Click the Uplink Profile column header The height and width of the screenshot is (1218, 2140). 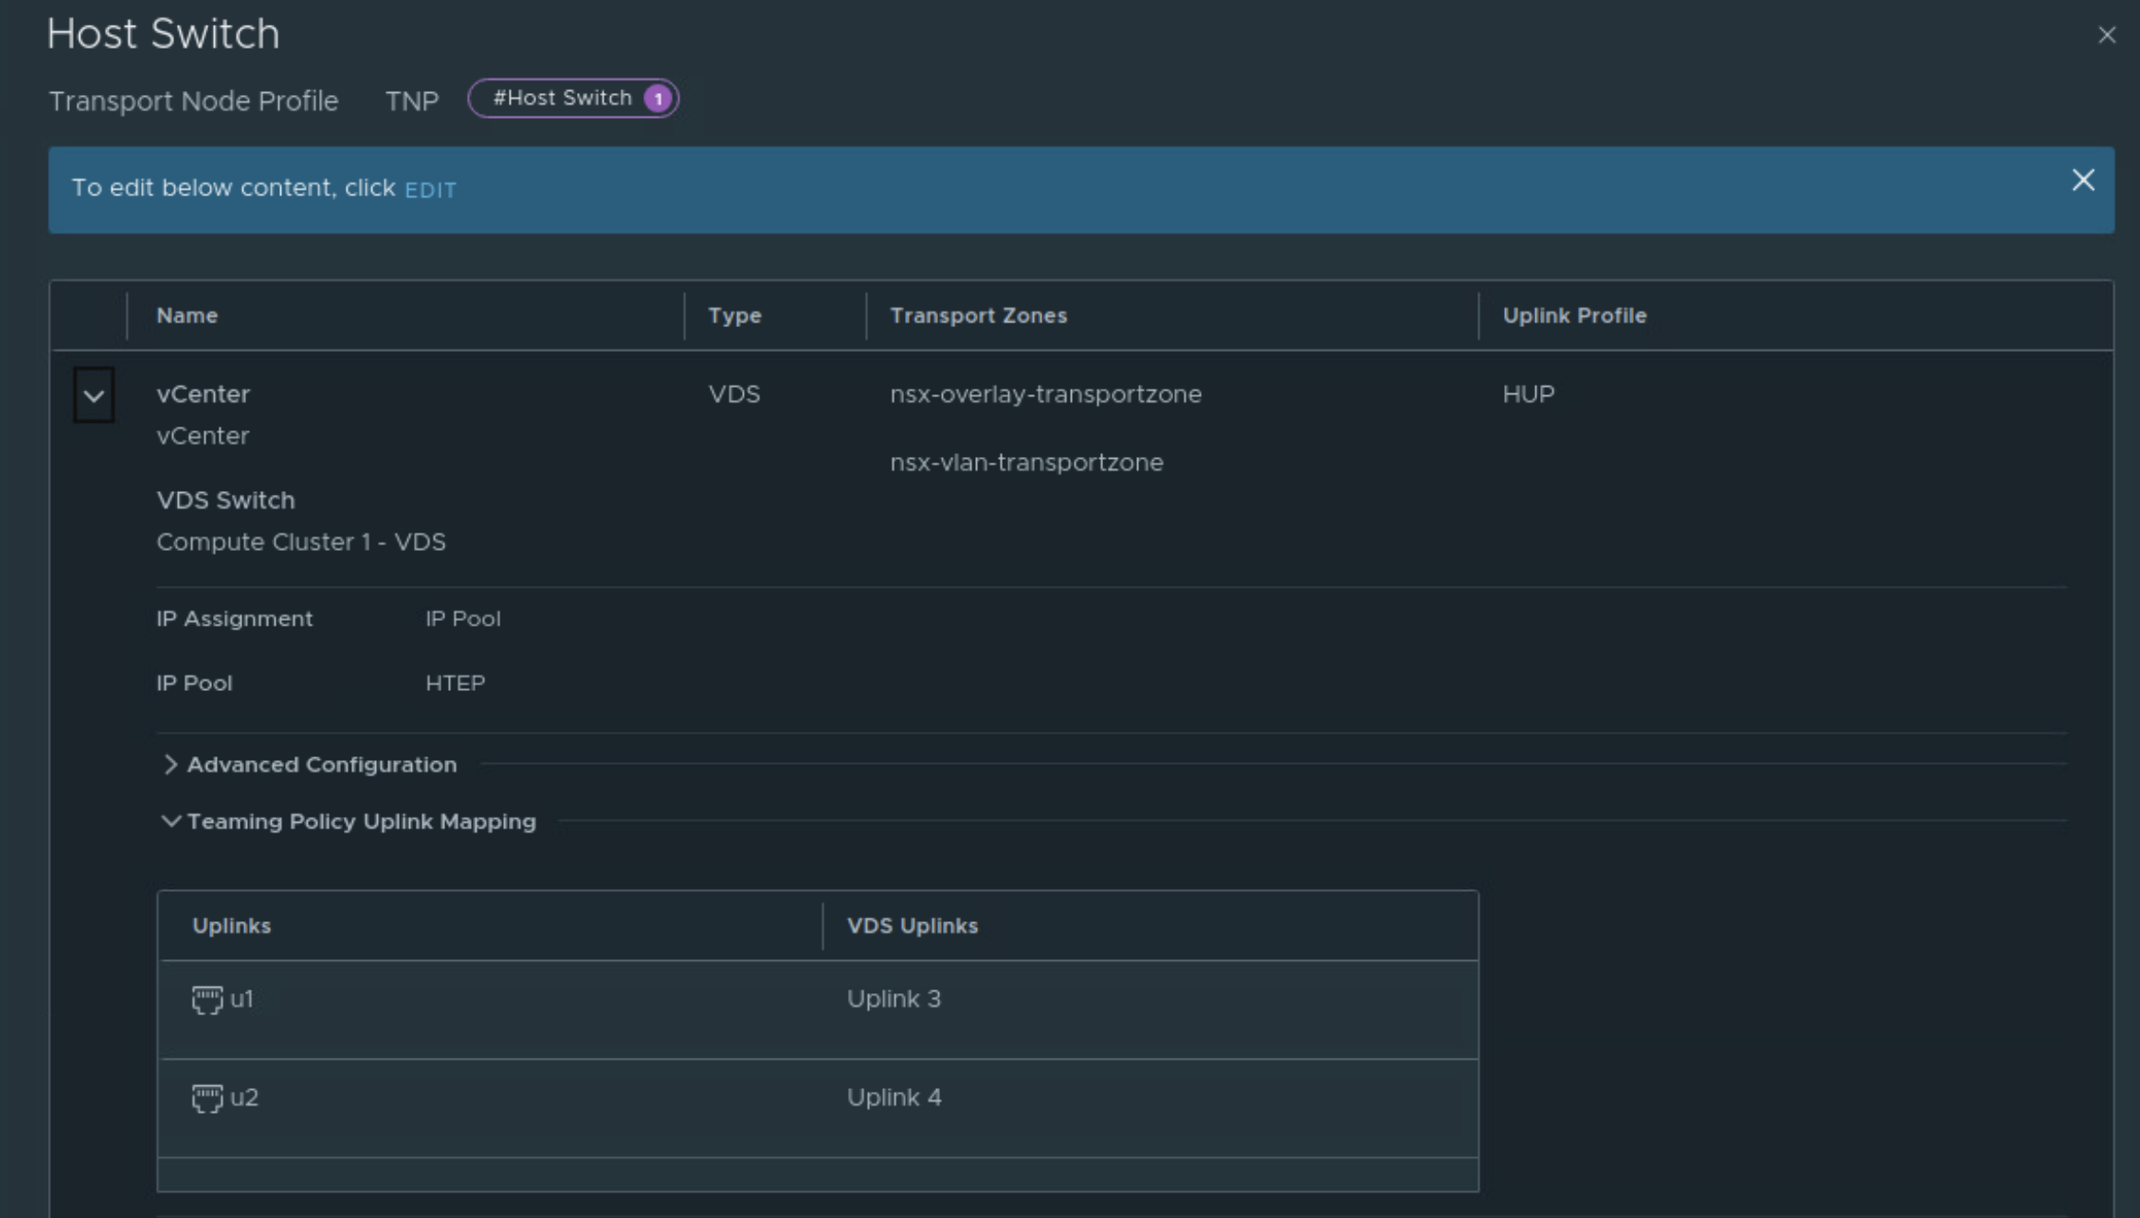pos(1574,316)
